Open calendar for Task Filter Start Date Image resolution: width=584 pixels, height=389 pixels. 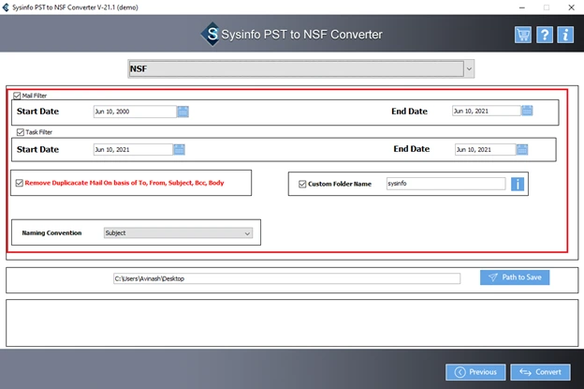(179, 150)
